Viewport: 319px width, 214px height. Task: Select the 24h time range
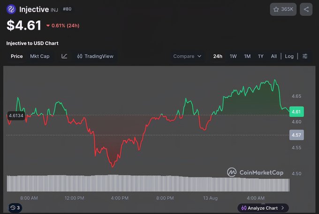click(218, 56)
